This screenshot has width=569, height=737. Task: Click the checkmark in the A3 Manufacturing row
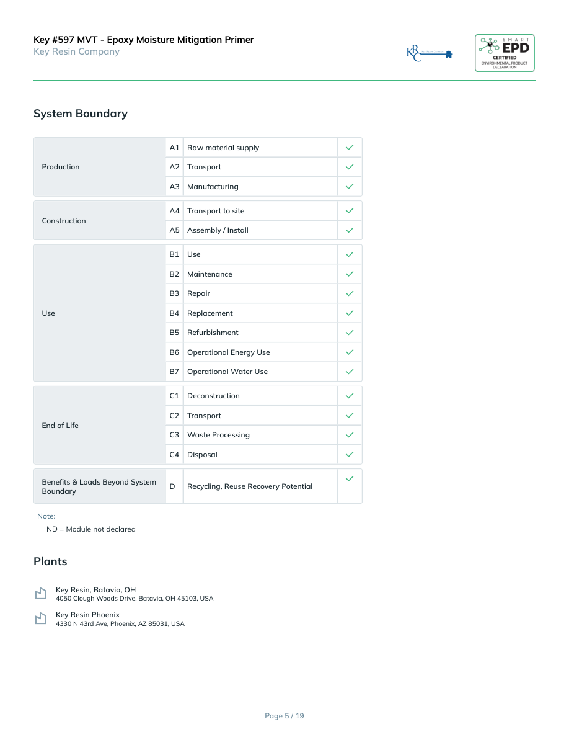tap(350, 186)
